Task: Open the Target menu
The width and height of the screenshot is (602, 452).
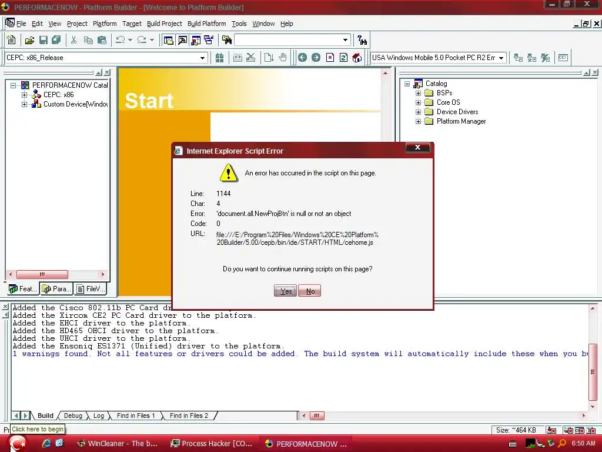Action: 132,24
